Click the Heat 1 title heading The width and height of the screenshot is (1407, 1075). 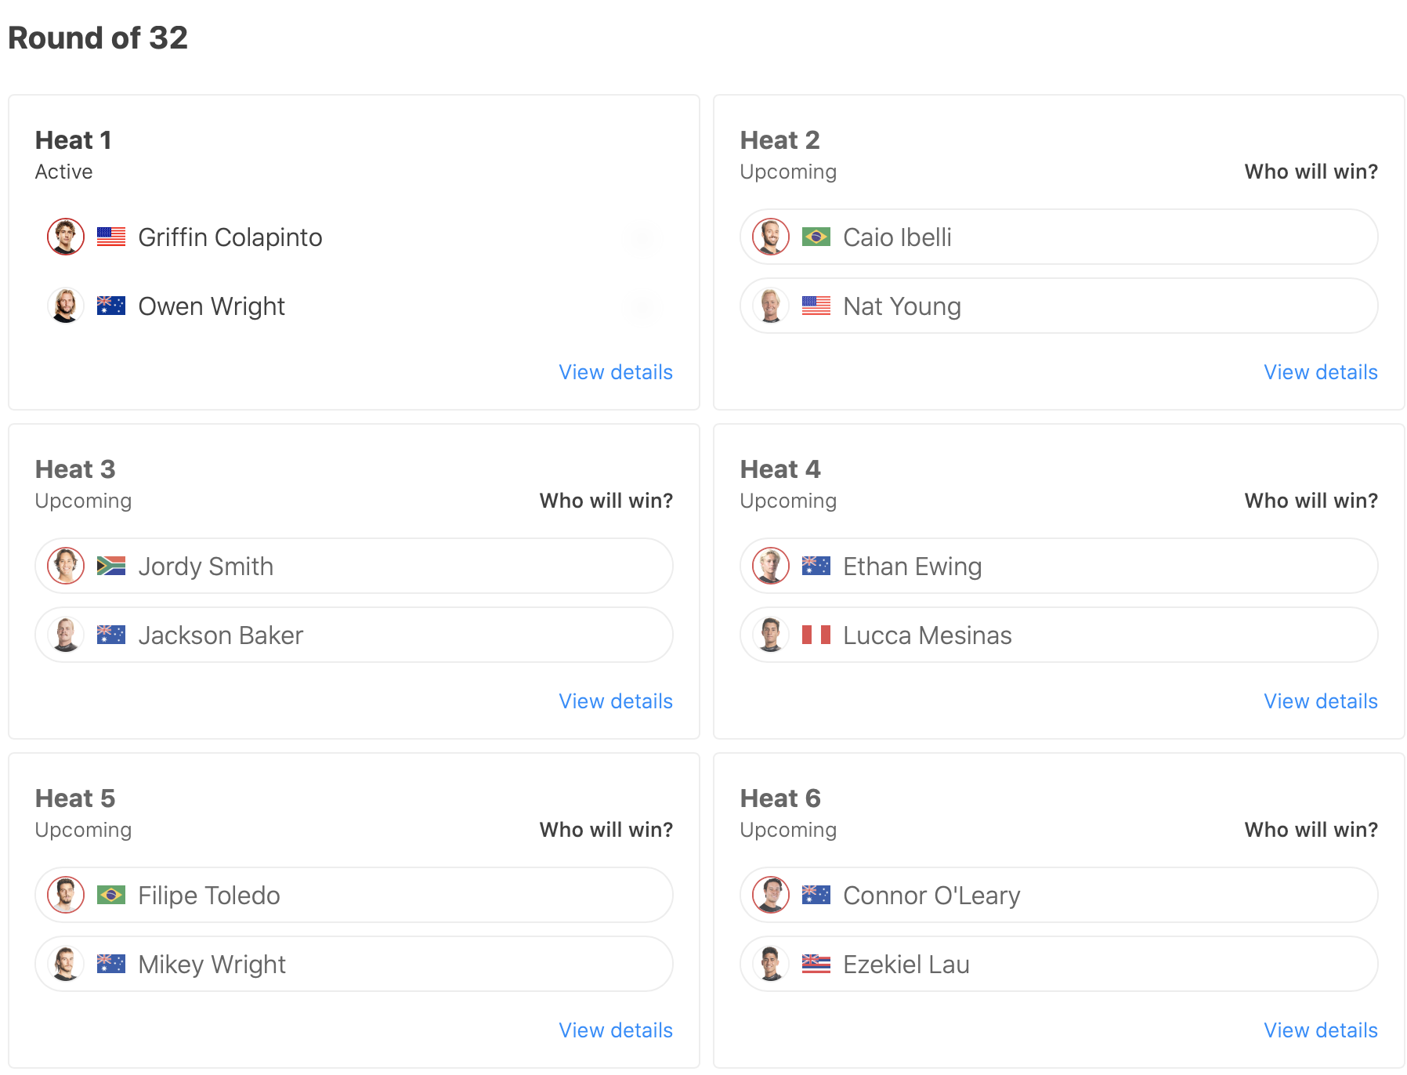pyautogui.click(x=74, y=140)
